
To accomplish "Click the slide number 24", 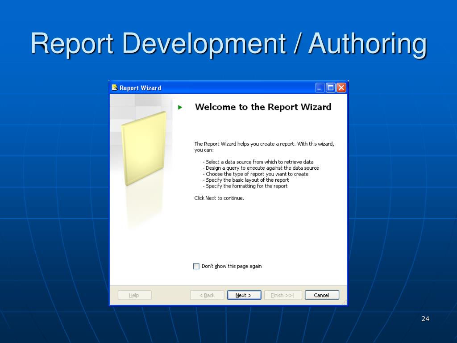I will pyautogui.click(x=425, y=319).
